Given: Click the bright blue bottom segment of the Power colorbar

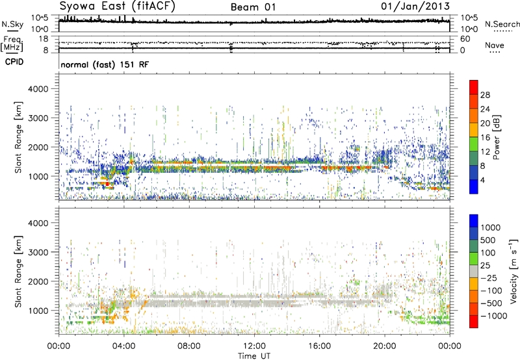Looking at the screenshot, I should point(474,186).
